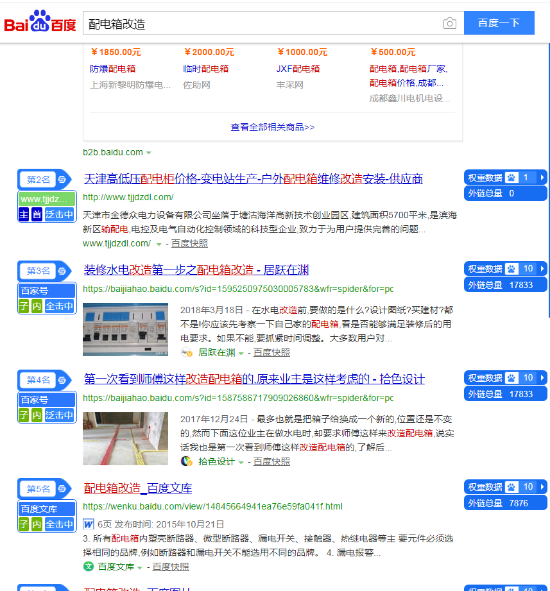Click 百家号 tag under rank 4

click(47, 400)
